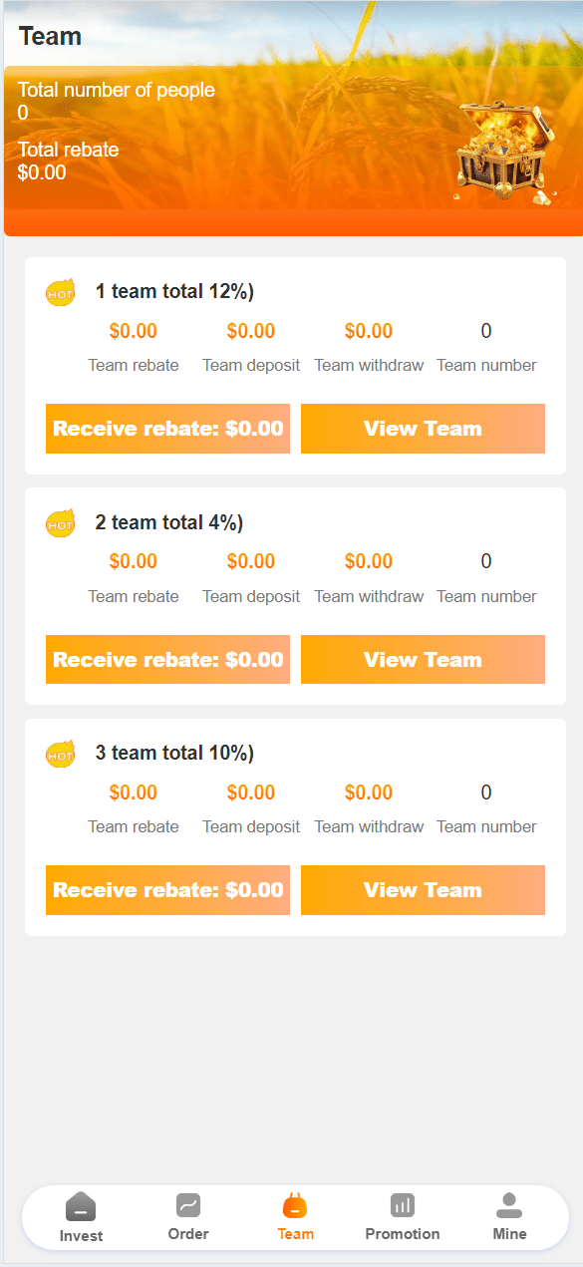The width and height of the screenshot is (583, 1267).
Task: View Team for the 3 team card
Action: 423,890
